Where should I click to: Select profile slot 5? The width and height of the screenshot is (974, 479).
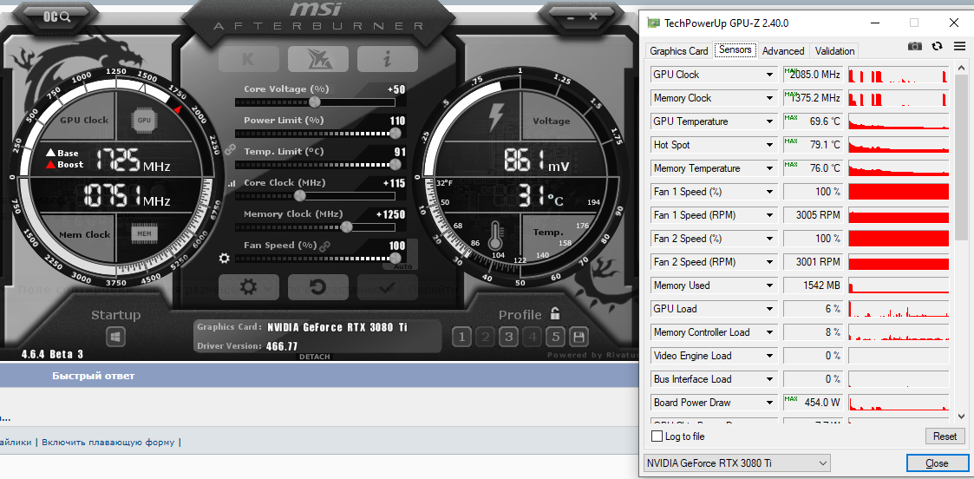tap(556, 338)
